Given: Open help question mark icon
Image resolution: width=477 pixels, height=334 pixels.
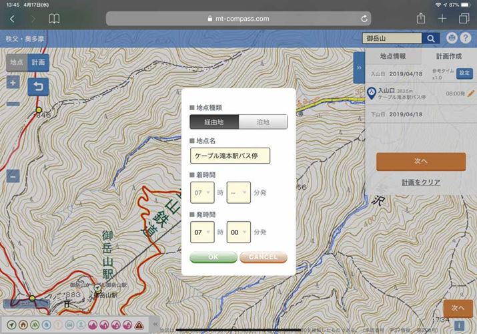Looking at the screenshot, I should click(x=466, y=39).
